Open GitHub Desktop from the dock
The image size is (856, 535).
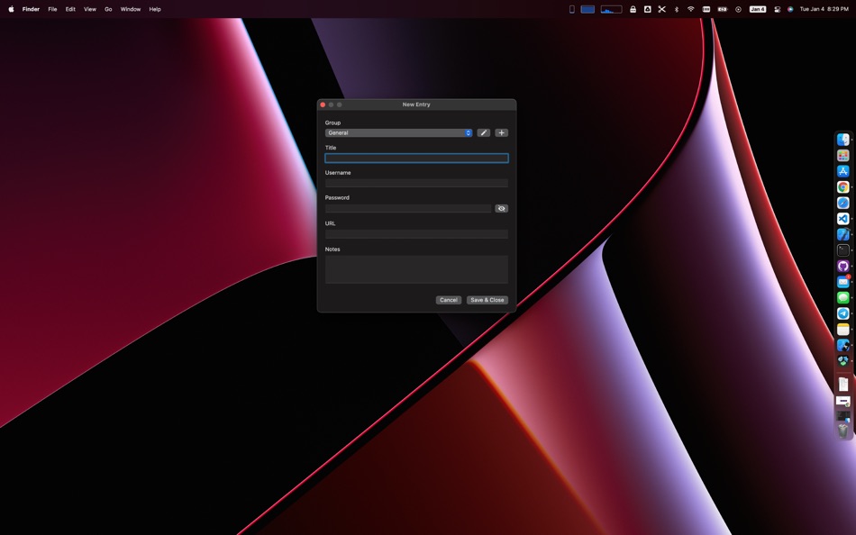pos(842,267)
